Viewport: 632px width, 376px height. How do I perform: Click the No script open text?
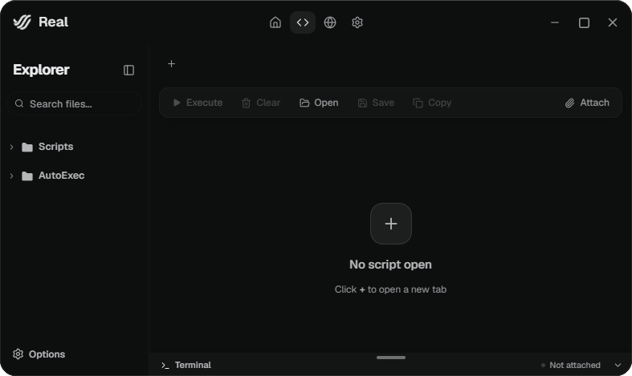click(390, 265)
